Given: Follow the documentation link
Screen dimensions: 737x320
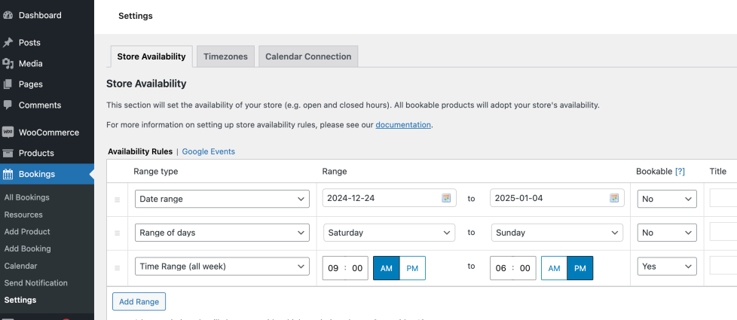Looking at the screenshot, I should click(x=403, y=125).
